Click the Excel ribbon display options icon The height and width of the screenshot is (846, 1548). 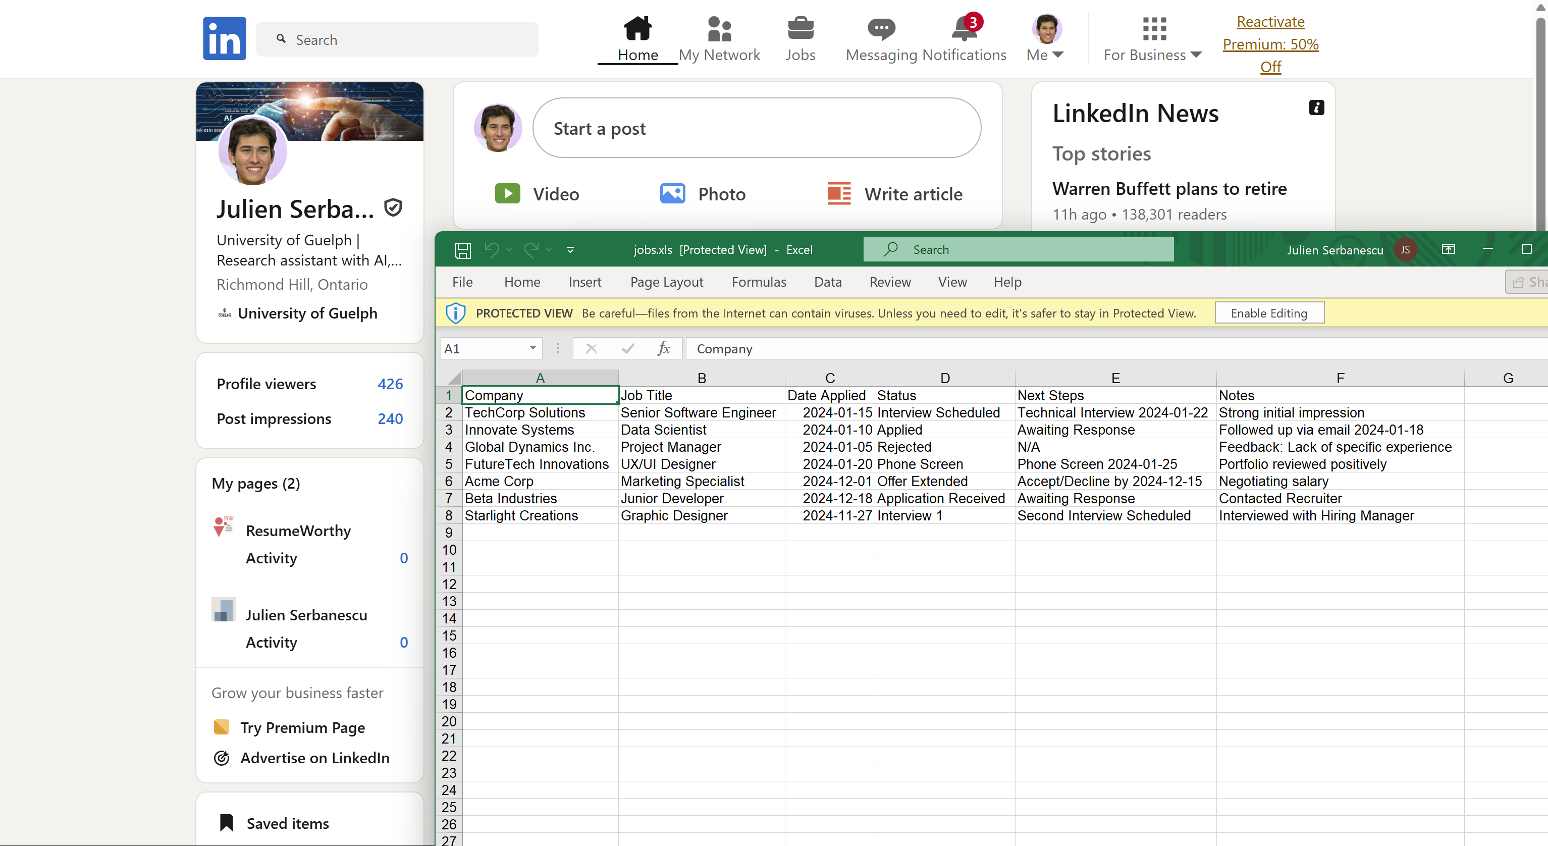(x=1448, y=249)
